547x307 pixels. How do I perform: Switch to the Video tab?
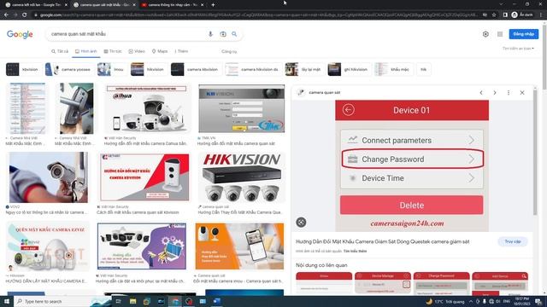[137, 51]
